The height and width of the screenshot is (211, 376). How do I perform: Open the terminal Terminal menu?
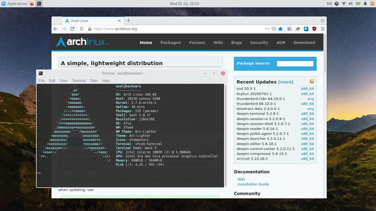[x=79, y=80]
